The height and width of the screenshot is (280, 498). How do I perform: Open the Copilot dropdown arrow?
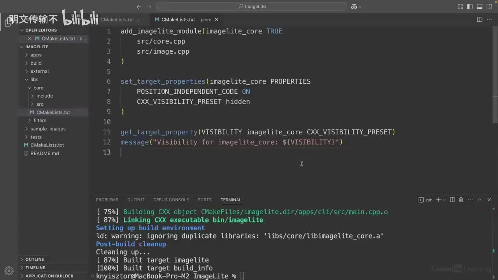360,7
